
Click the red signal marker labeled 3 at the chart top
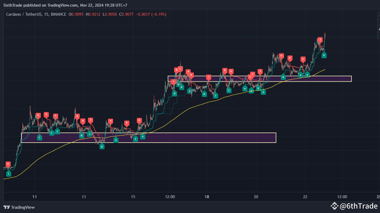[320, 39]
